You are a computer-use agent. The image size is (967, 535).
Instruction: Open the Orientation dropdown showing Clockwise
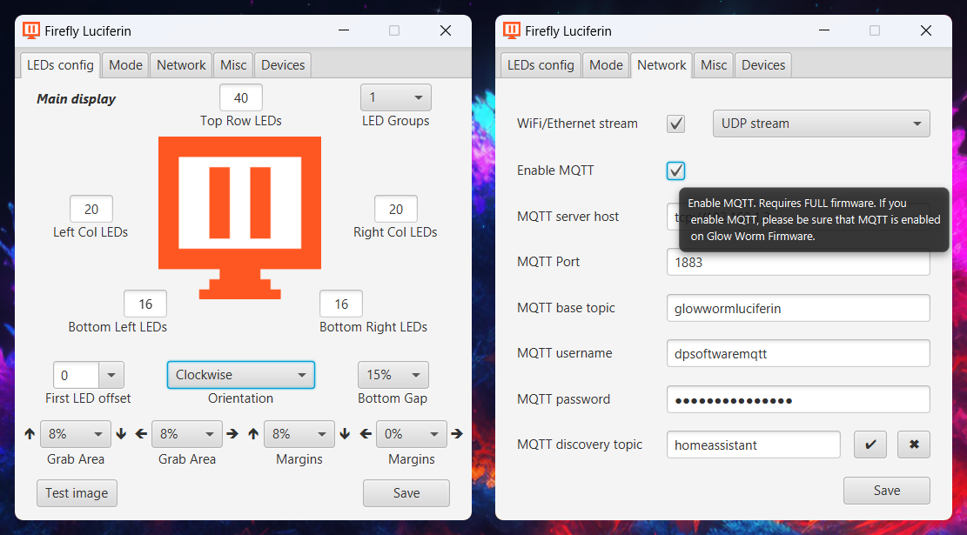tap(240, 375)
